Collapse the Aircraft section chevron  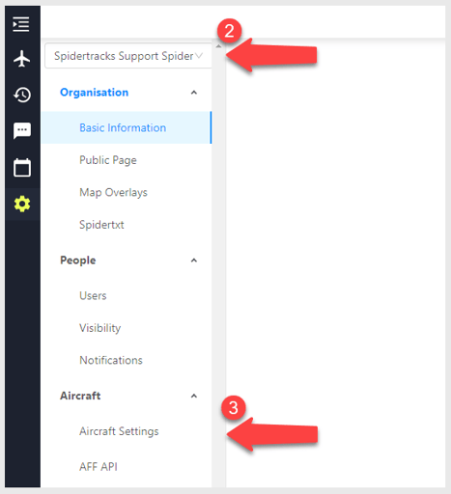194,396
